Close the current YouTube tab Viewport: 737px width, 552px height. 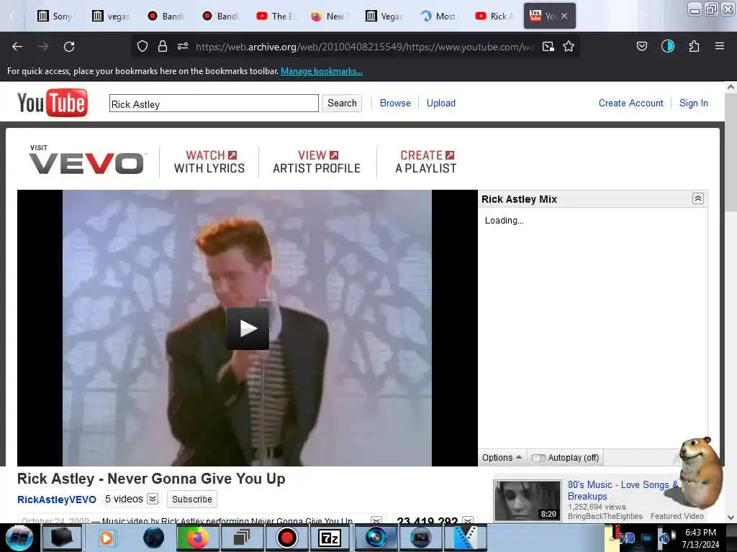point(564,16)
